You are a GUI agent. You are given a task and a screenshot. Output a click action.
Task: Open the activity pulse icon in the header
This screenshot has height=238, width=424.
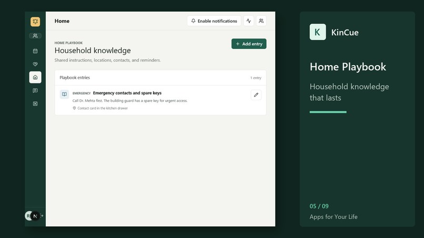pos(248,21)
